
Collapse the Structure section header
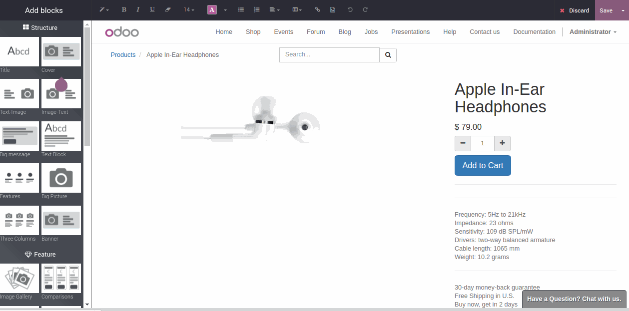click(x=40, y=27)
